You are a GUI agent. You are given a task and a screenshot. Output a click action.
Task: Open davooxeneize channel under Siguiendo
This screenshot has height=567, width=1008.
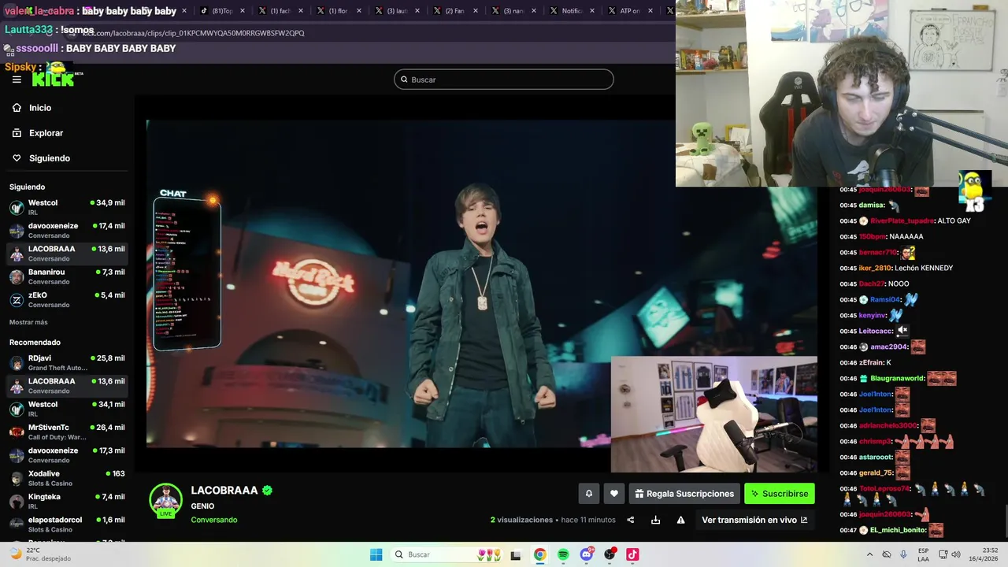[67, 230]
